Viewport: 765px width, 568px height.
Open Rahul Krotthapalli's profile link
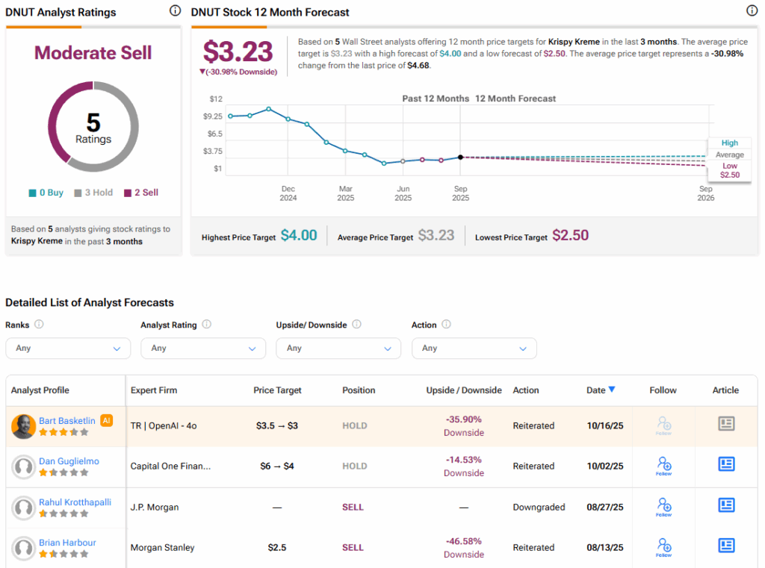point(75,502)
